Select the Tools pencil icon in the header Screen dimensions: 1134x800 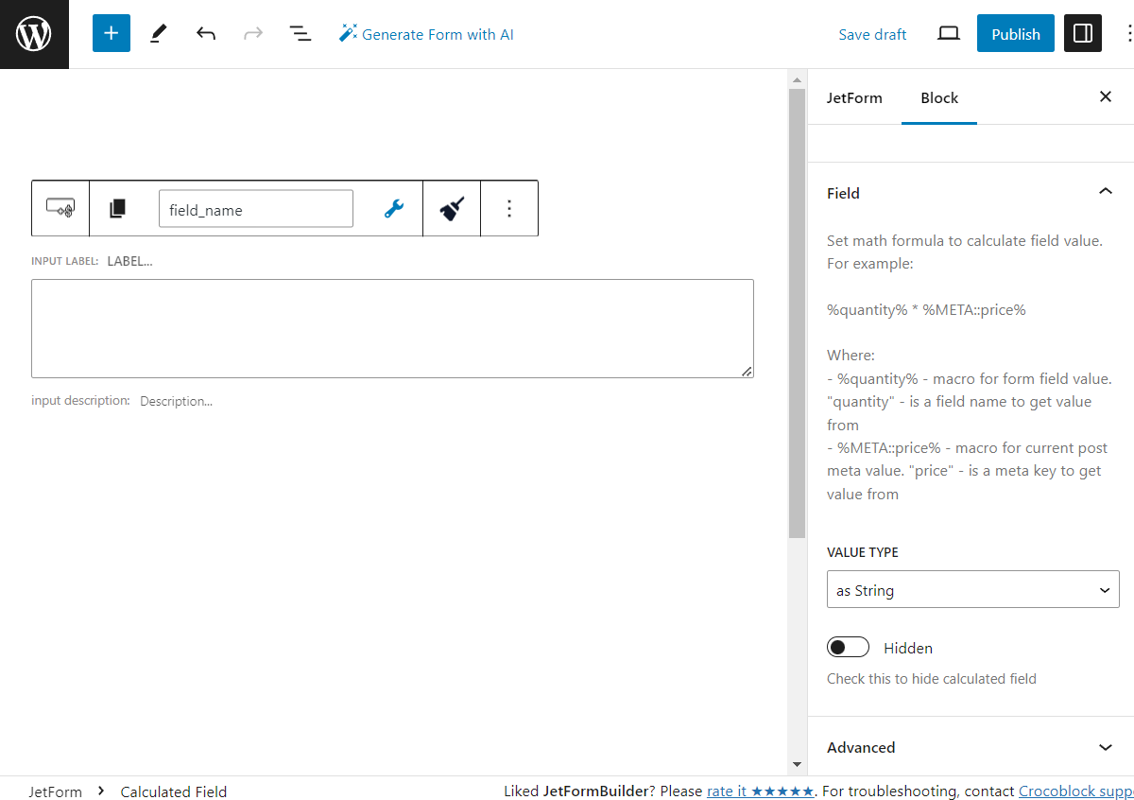click(158, 33)
